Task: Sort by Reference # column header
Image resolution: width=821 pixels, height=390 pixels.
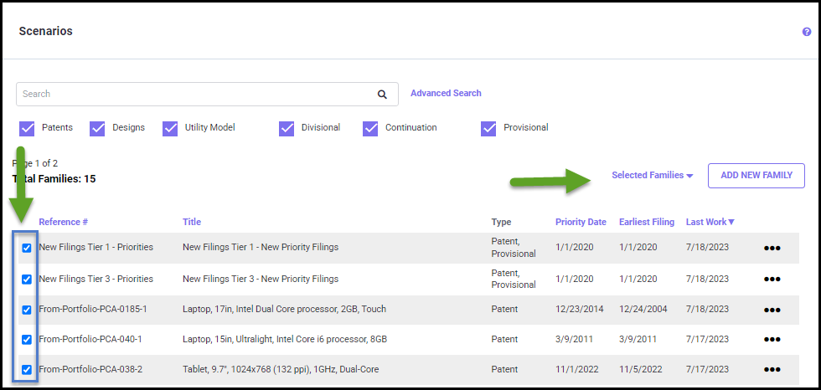Action: pos(63,222)
